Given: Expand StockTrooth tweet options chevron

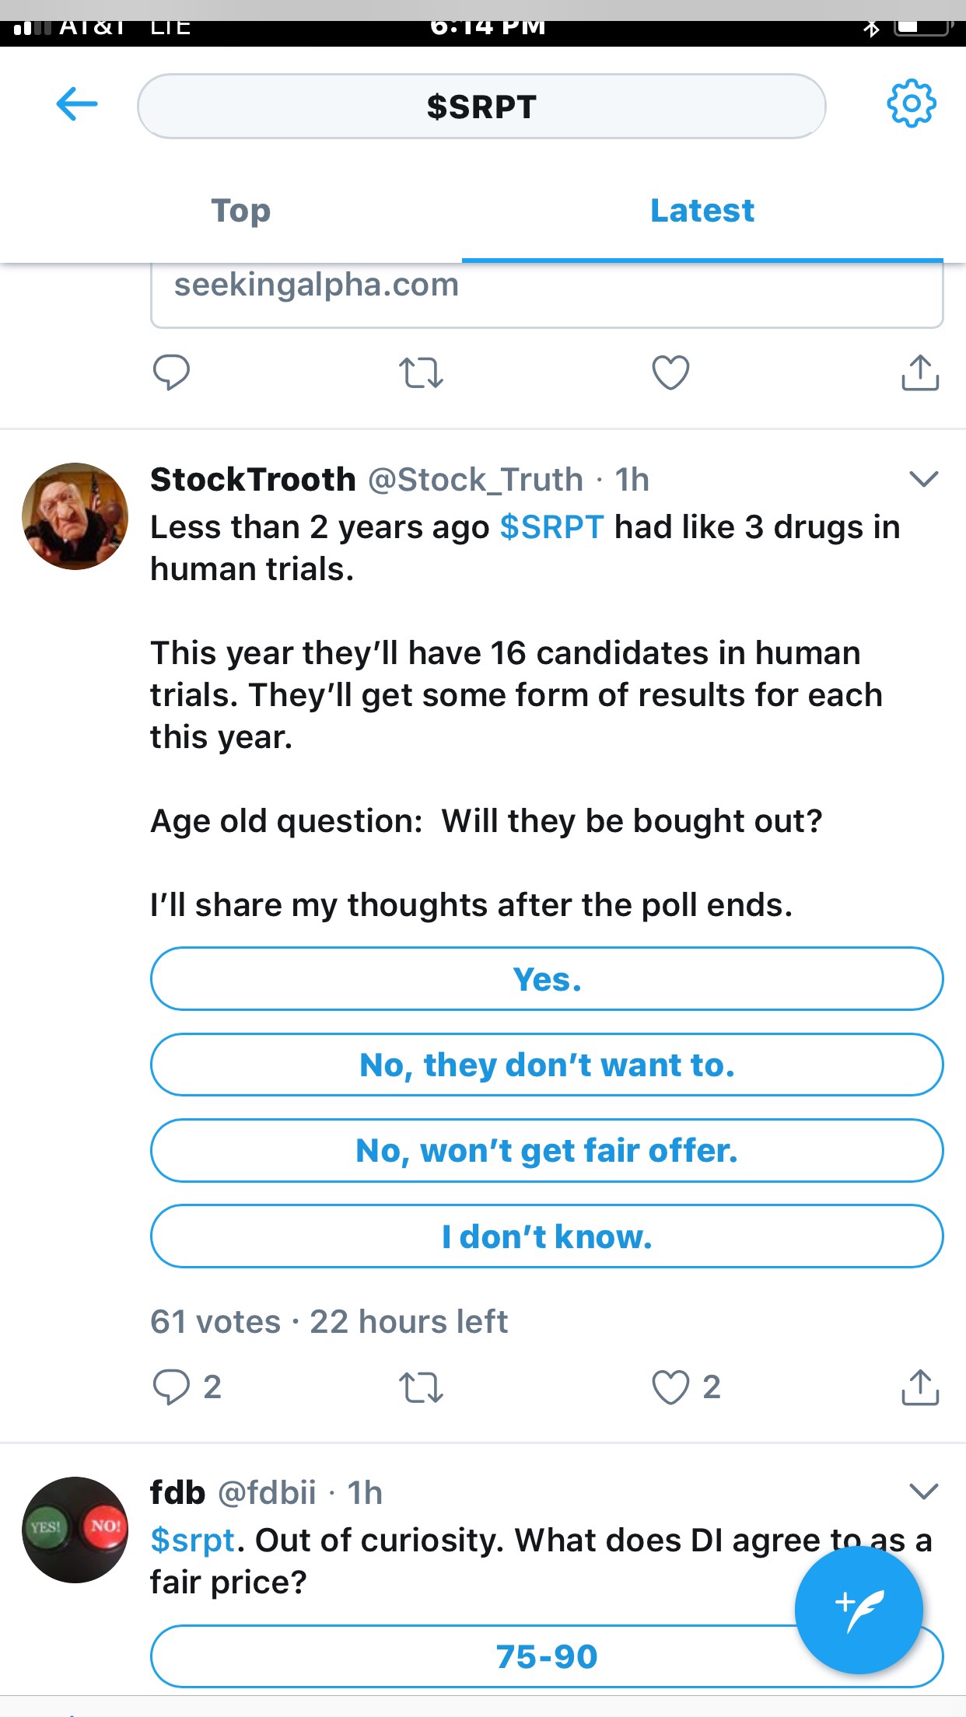Looking at the screenshot, I should point(923,479).
